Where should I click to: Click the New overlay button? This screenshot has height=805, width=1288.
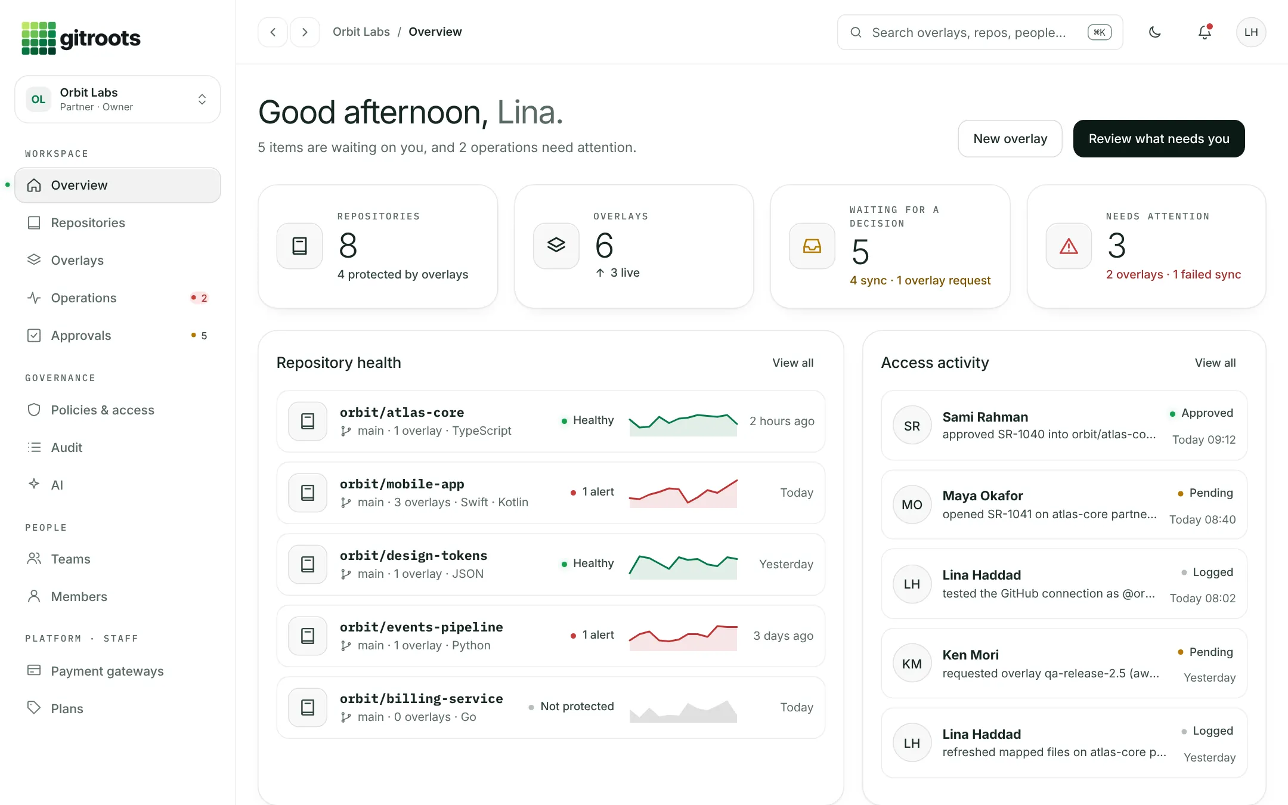click(1010, 139)
